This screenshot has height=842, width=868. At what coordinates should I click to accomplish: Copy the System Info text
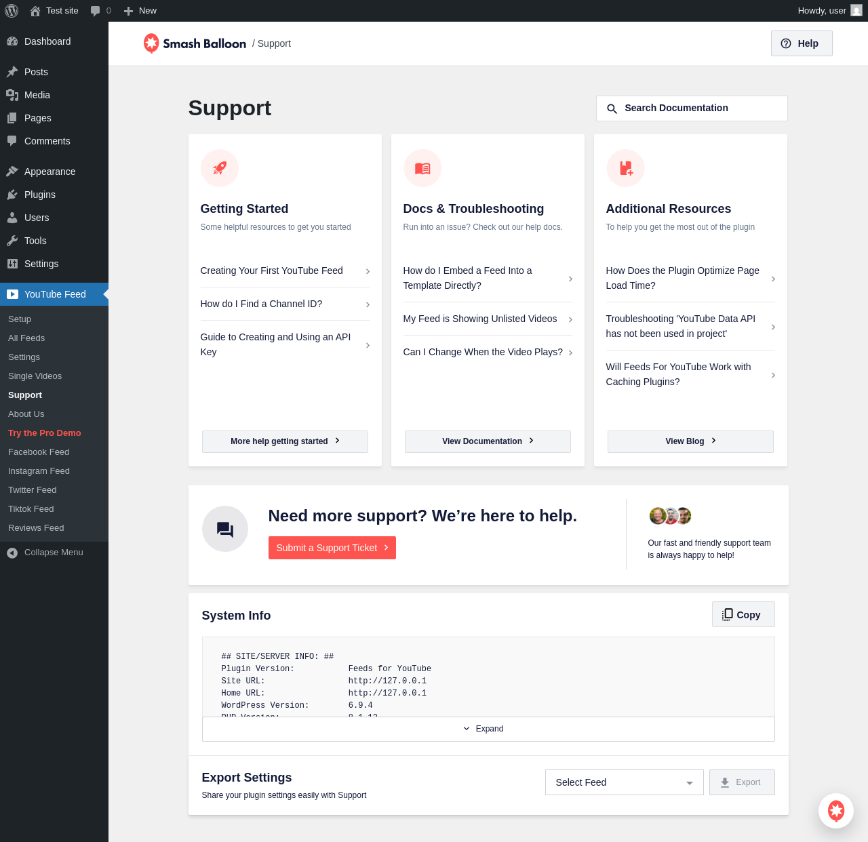click(743, 614)
